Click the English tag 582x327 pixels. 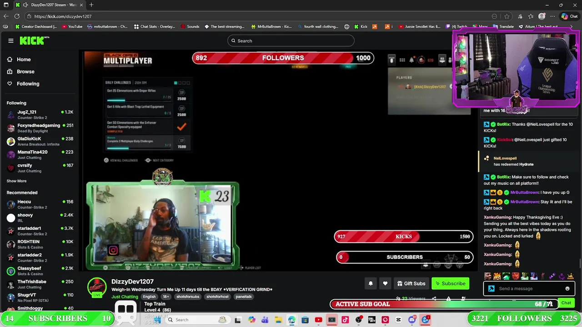coord(149,297)
